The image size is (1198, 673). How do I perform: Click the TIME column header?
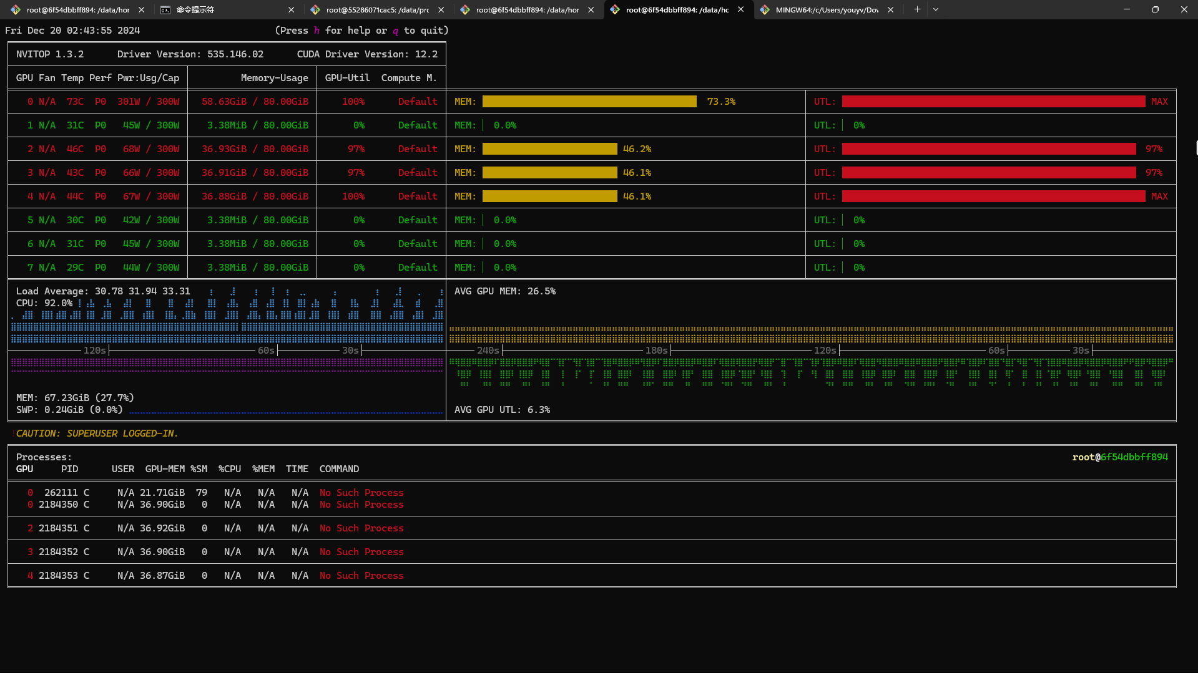point(297,469)
